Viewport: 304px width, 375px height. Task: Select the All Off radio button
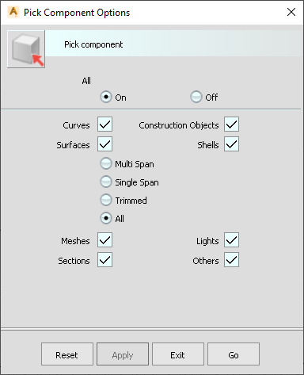click(196, 97)
